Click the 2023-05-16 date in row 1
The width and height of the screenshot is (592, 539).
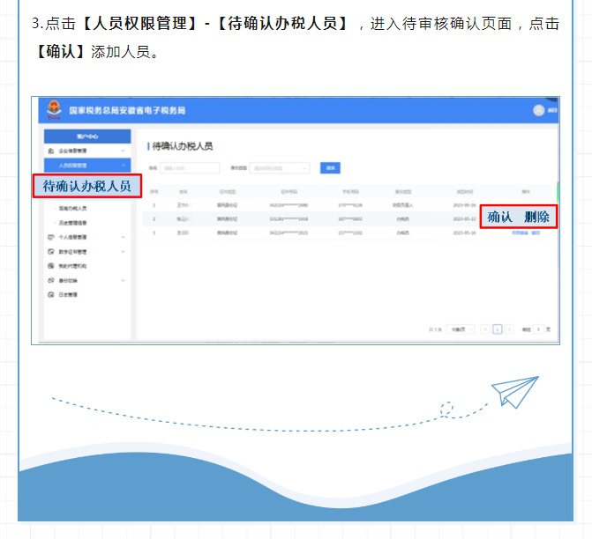tap(465, 205)
